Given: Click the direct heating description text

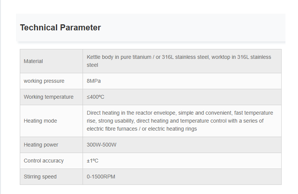Looking at the screenshot, I should tap(180, 121).
